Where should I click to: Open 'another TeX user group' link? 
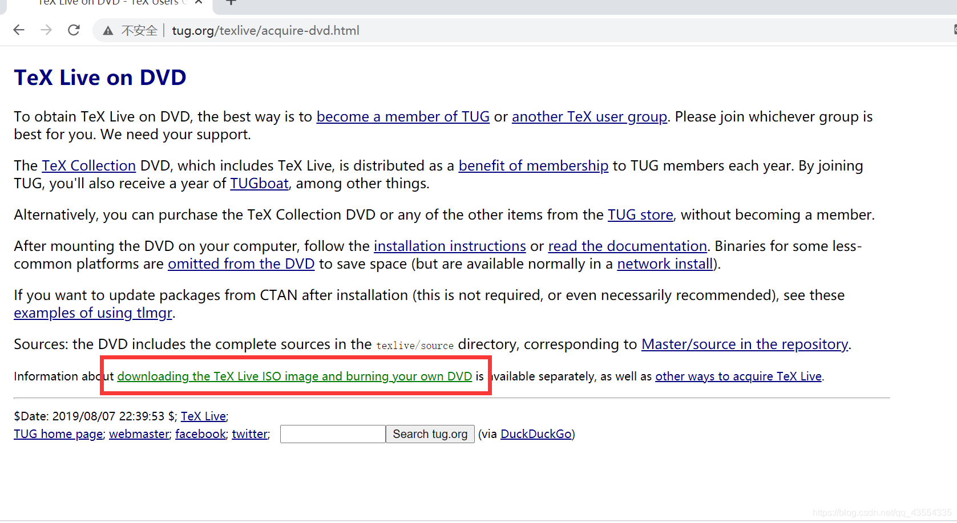click(x=589, y=117)
